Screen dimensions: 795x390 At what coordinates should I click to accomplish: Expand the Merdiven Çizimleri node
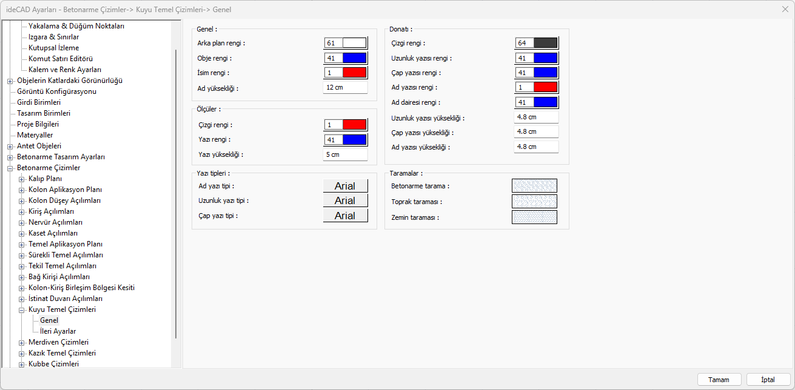pyautogui.click(x=21, y=342)
